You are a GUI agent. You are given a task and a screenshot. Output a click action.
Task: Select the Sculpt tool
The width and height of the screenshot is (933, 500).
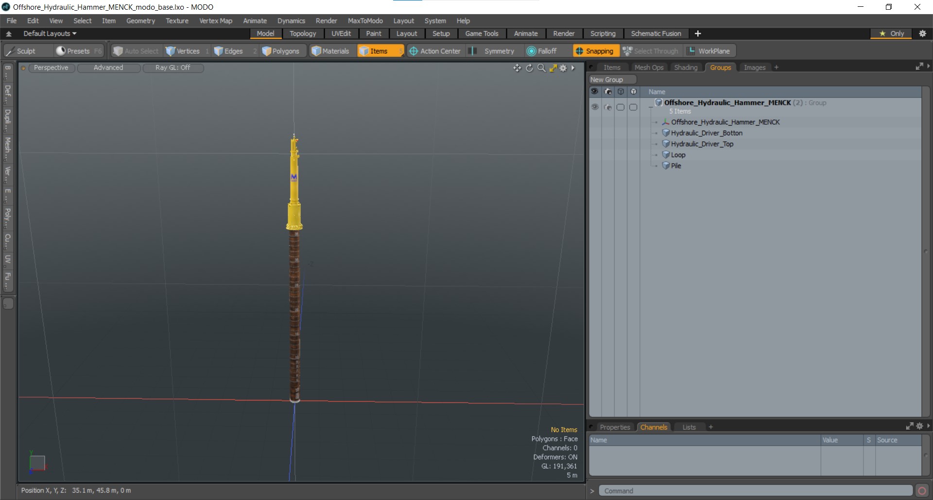click(x=27, y=51)
